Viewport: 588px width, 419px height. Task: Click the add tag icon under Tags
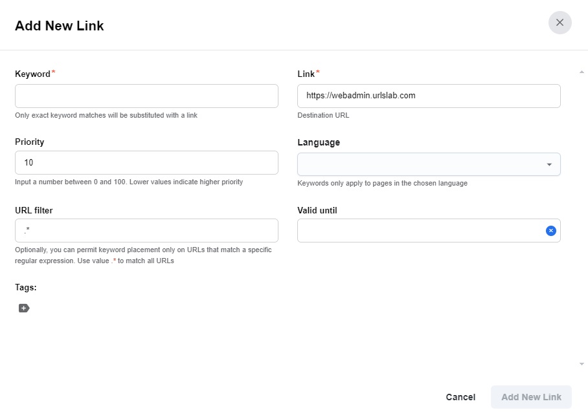[x=24, y=308]
